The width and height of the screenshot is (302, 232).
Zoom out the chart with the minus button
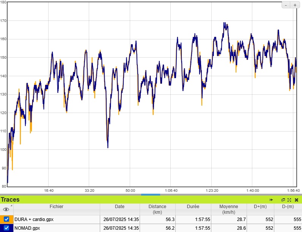pos(286,5)
